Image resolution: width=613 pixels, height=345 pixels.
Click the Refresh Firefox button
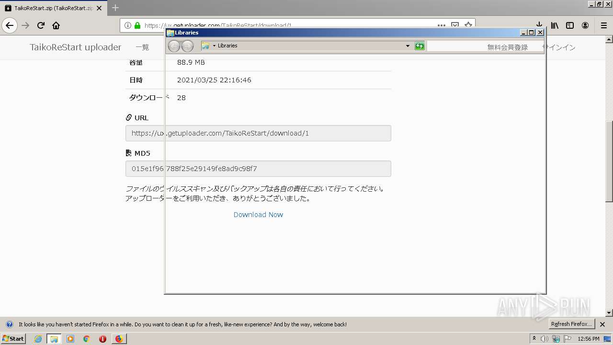pos(572,324)
